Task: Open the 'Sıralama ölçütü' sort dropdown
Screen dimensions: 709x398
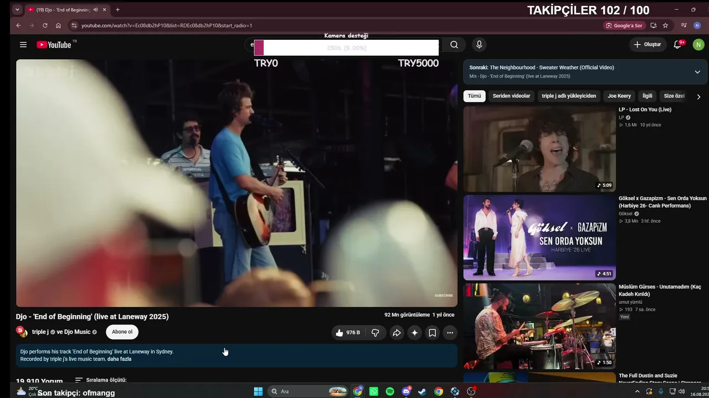Action: point(101,380)
